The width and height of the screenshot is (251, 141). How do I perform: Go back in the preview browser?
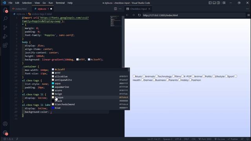click(x=127, y=15)
